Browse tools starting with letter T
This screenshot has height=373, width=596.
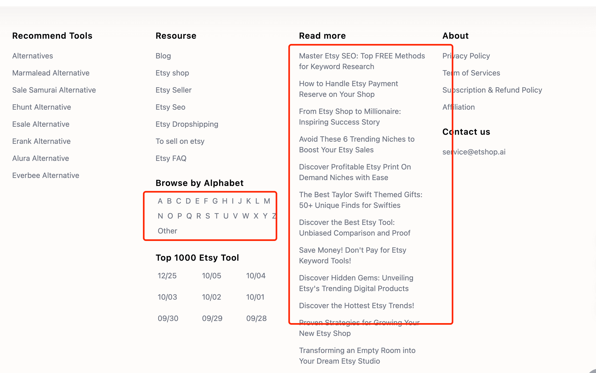coord(217,216)
